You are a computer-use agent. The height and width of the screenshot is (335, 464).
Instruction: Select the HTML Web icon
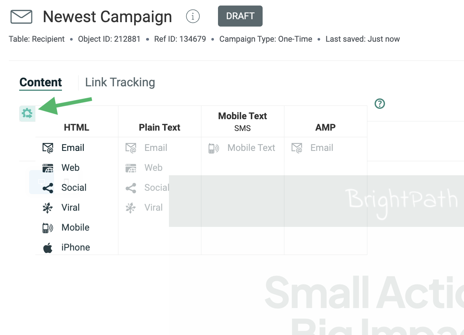click(x=48, y=168)
